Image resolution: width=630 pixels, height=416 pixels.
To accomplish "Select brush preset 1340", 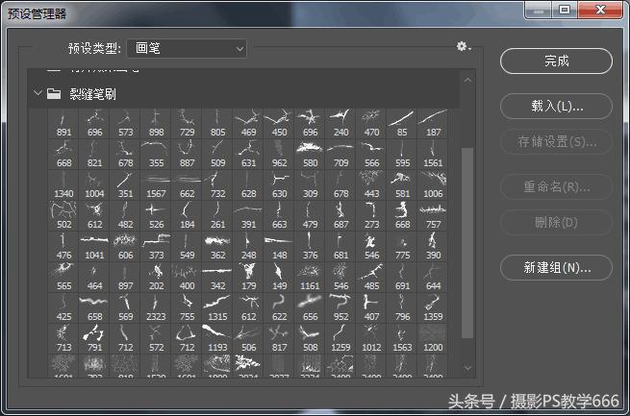I will [63, 185].
